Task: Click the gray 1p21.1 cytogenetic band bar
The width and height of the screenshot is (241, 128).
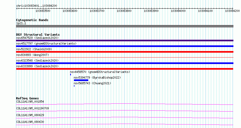Action: coord(125,26)
